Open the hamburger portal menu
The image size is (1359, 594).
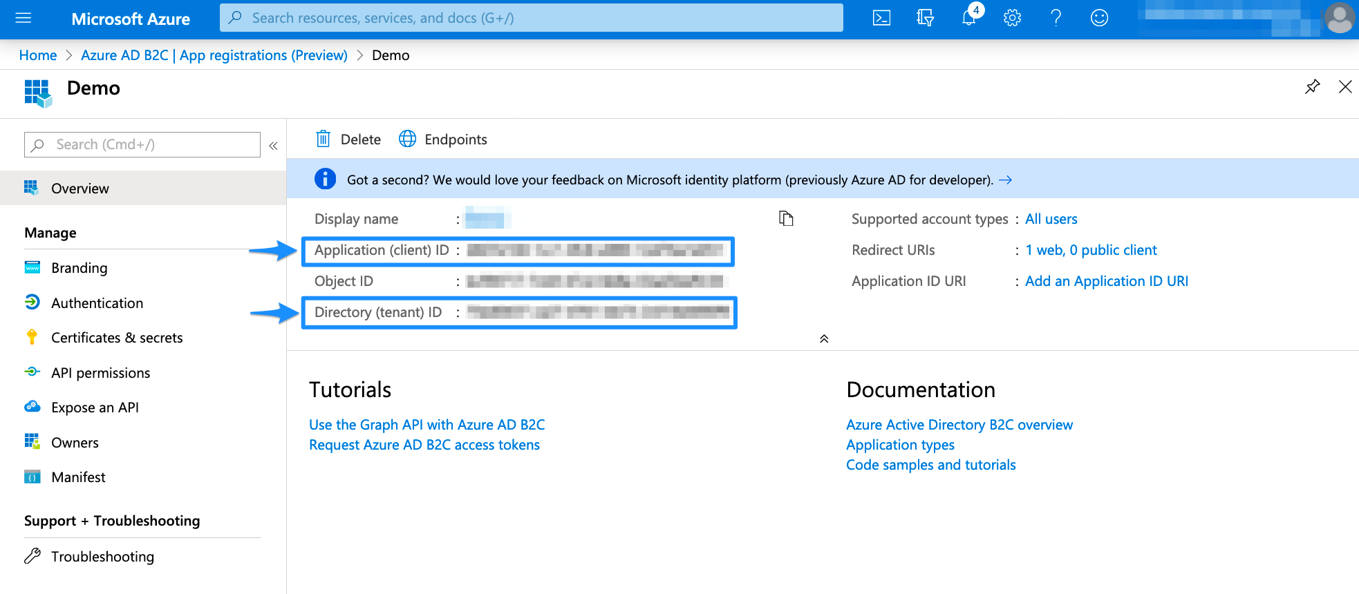coord(24,18)
